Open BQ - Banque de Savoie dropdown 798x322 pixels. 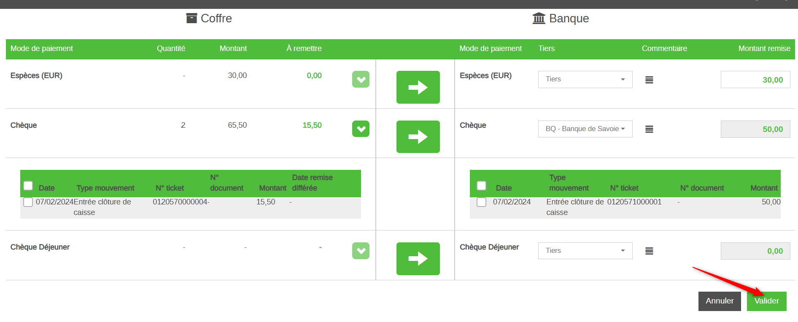coord(585,129)
